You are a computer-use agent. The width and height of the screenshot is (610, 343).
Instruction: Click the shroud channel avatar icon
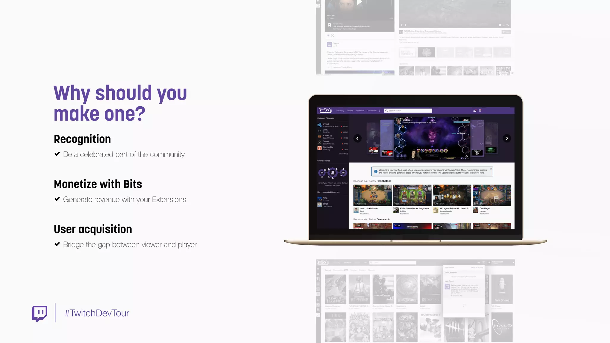click(x=319, y=125)
